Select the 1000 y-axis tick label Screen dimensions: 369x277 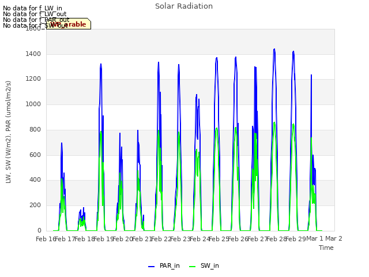tap(33, 104)
